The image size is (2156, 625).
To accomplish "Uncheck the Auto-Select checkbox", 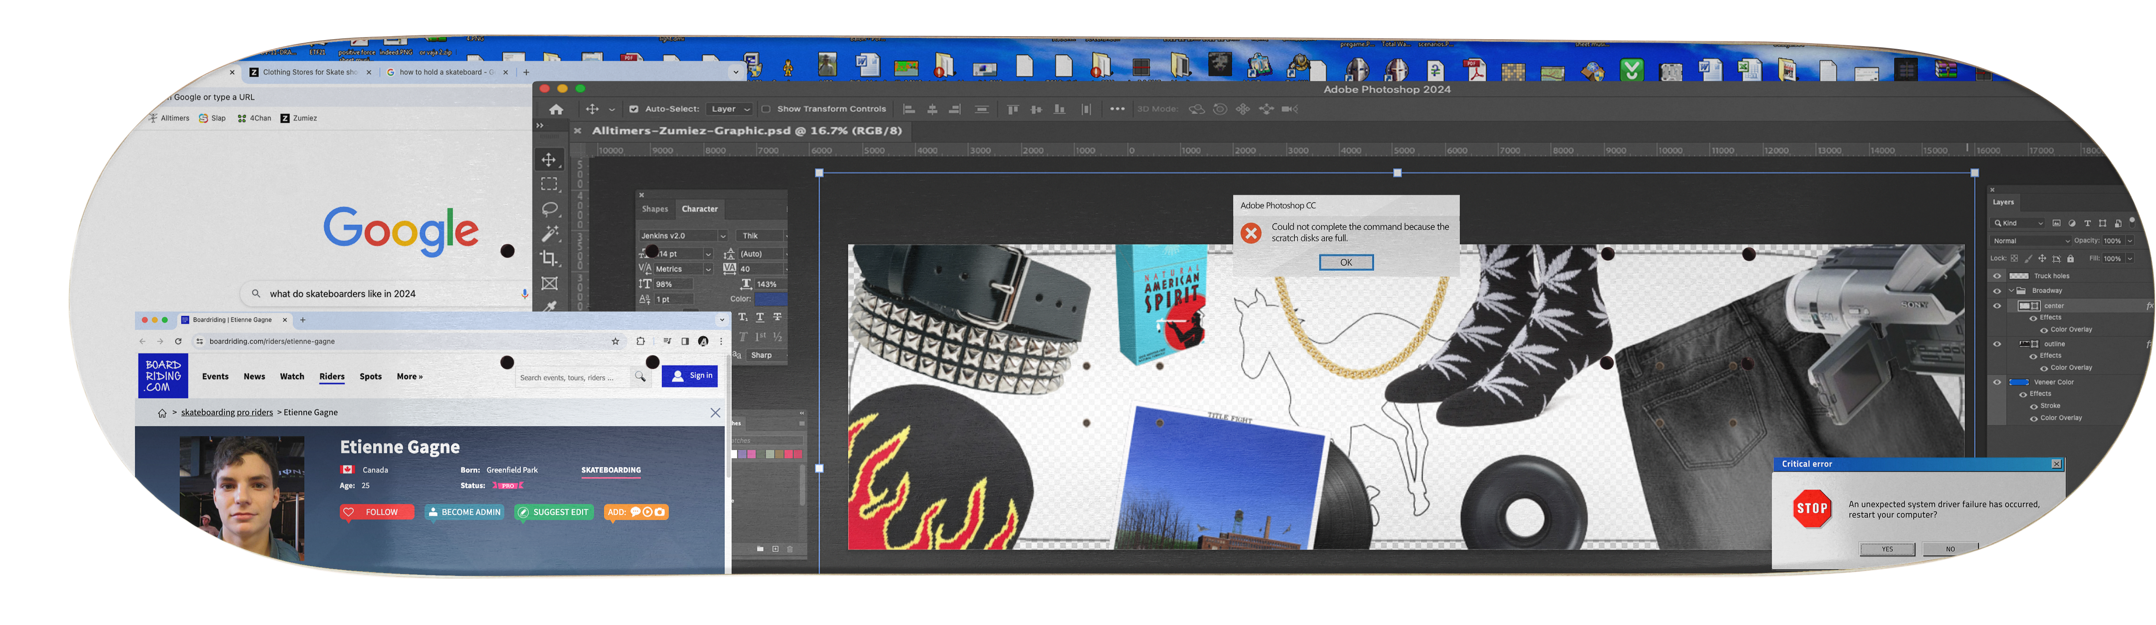I will click(x=633, y=109).
